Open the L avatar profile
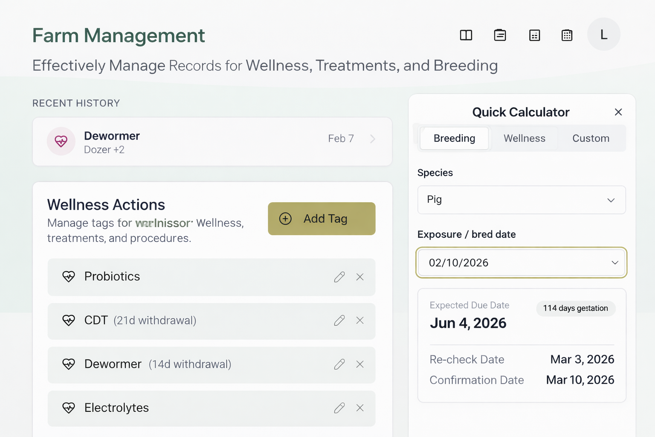 click(x=603, y=34)
